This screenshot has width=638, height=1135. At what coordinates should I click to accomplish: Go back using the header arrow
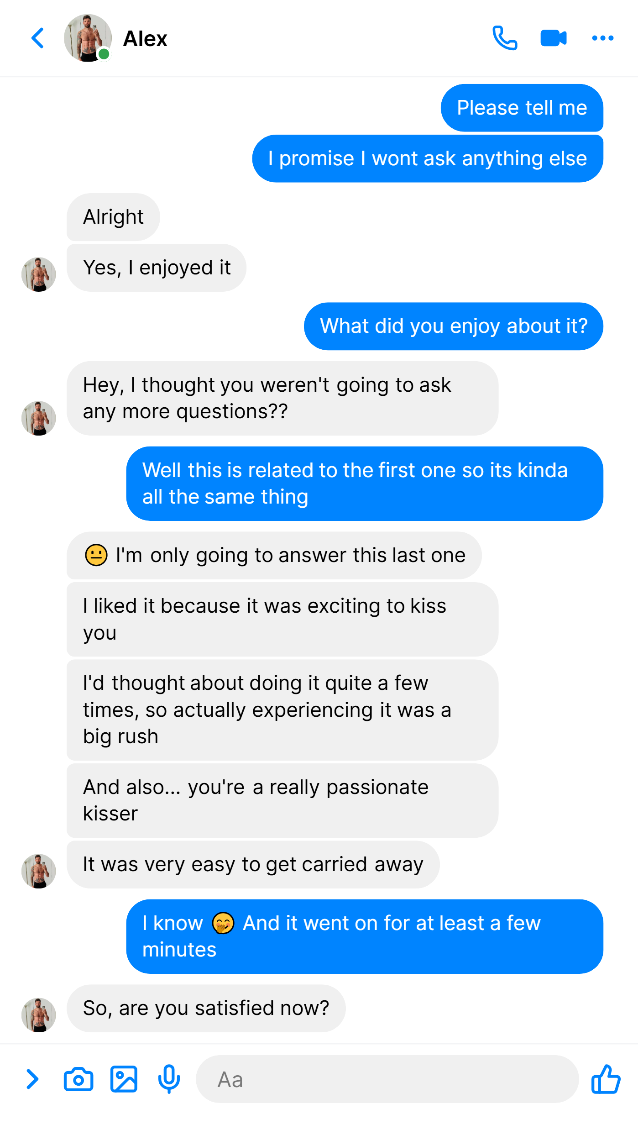click(38, 38)
